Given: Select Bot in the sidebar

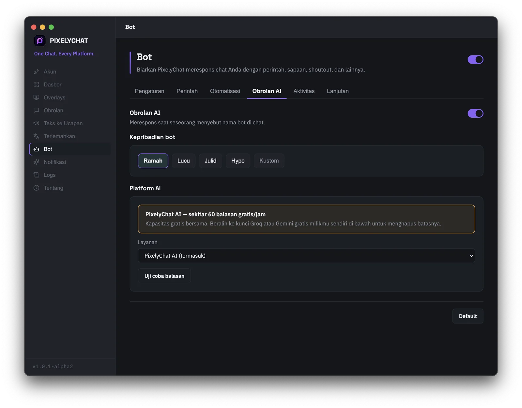Looking at the screenshot, I should coord(70,149).
